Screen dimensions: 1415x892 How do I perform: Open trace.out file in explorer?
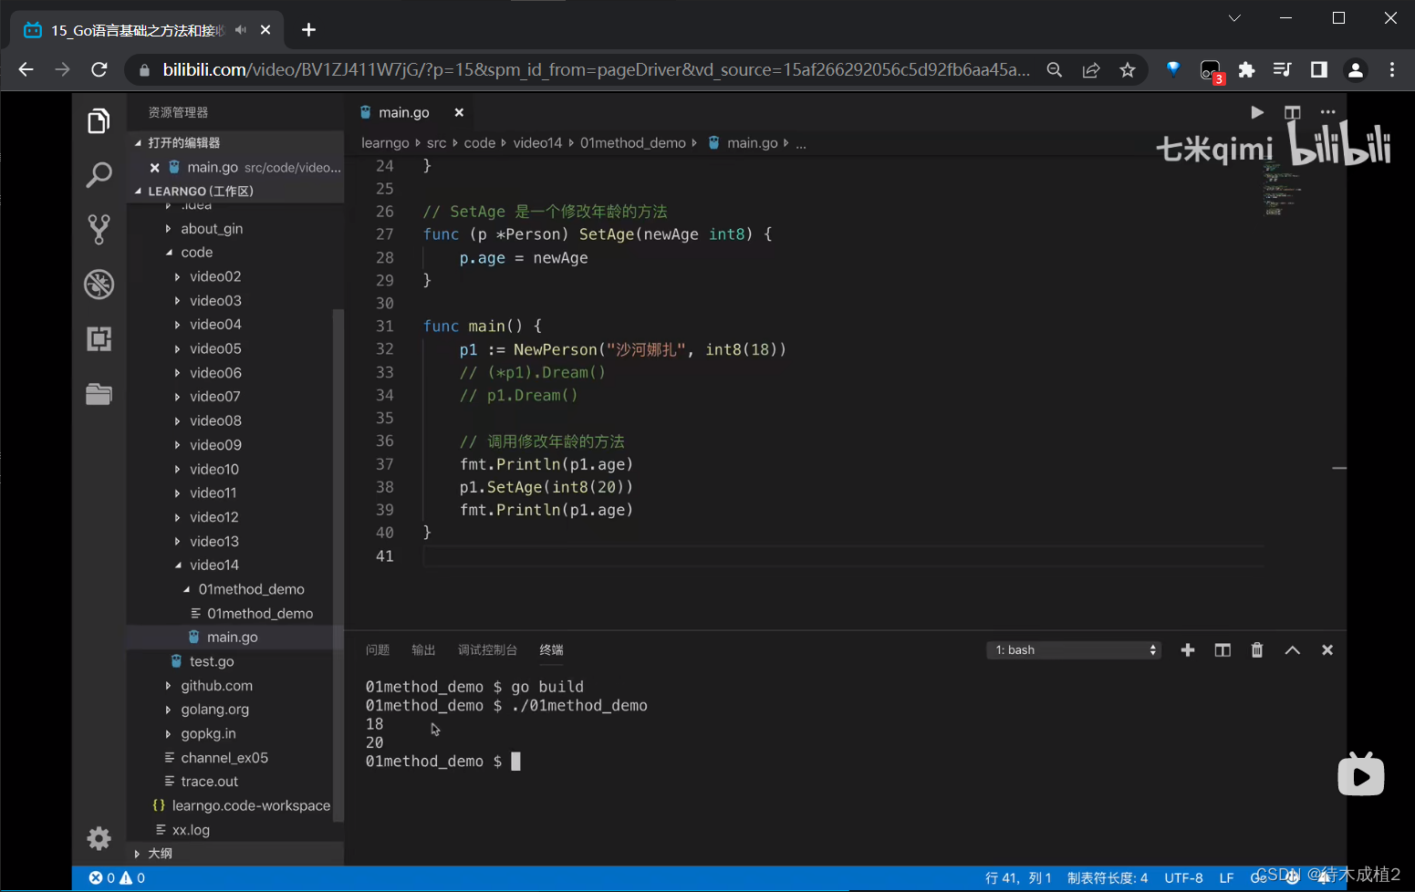pos(209,781)
